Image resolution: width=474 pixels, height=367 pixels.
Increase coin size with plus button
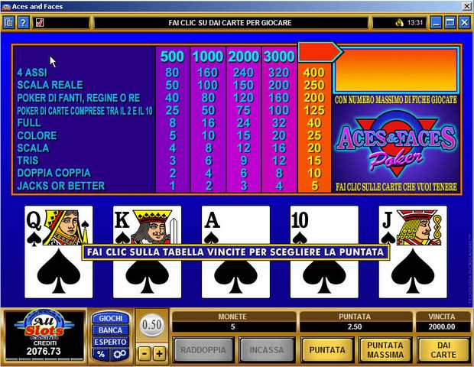click(x=159, y=353)
